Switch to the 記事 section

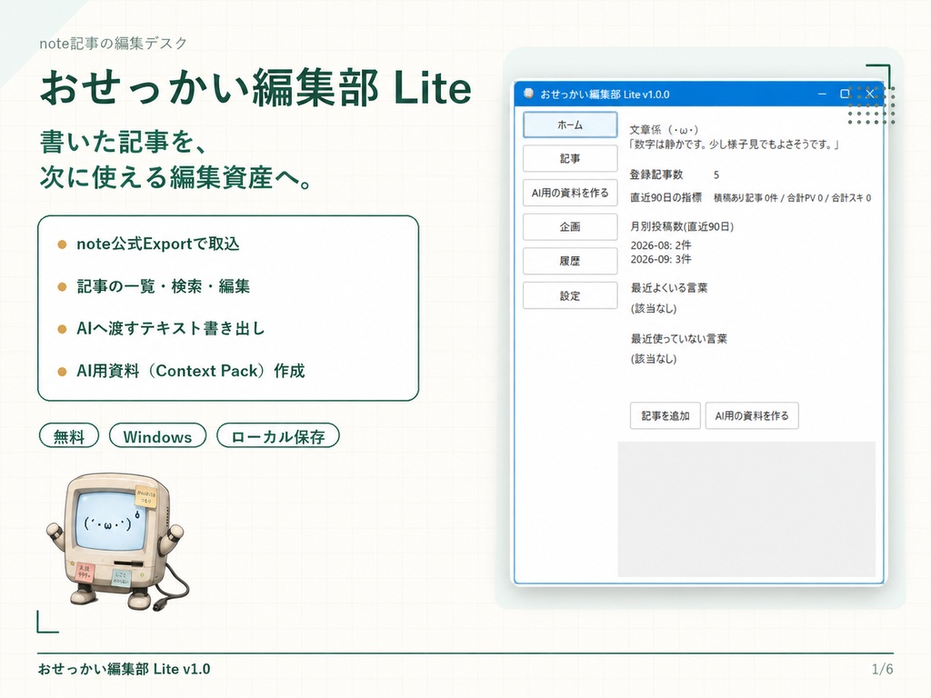click(x=570, y=158)
